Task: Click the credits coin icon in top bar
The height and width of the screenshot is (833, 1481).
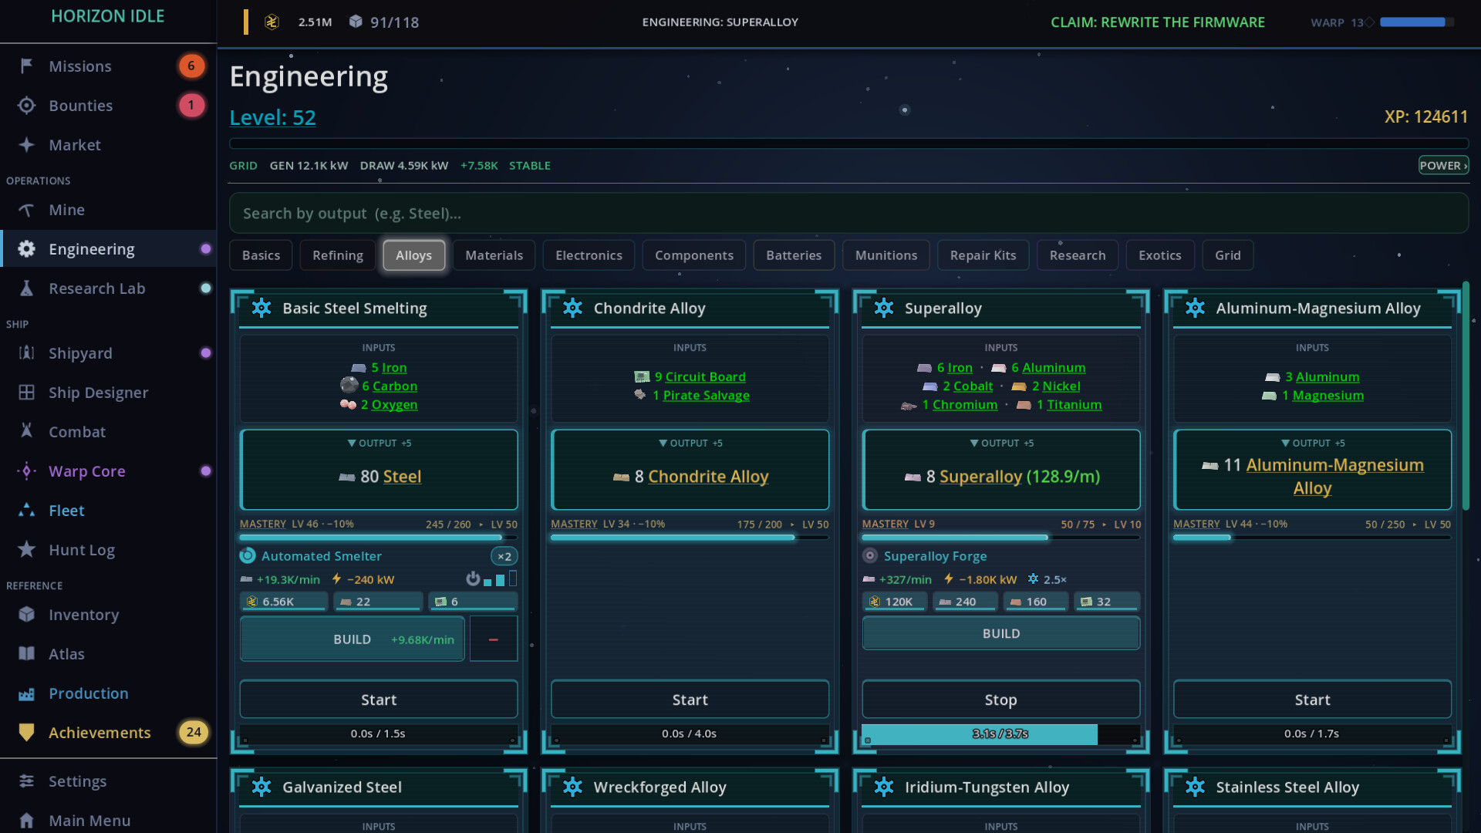Action: point(272,22)
